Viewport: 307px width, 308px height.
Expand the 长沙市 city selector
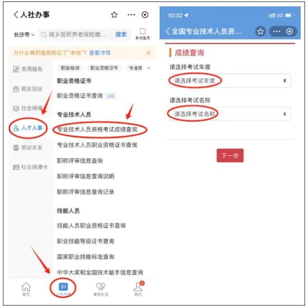24,35
